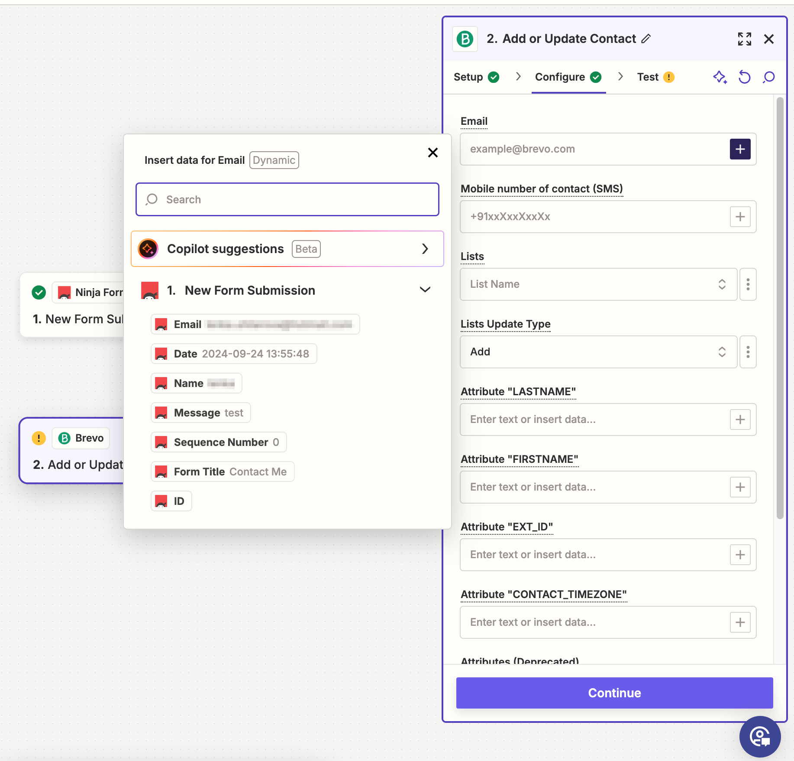Image resolution: width=794 pixels, height=761 pixels.
Task: Close the Insert data popup
Action: click(x=433, y=153)
